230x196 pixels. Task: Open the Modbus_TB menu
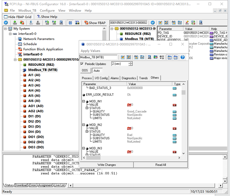(x=27, y=10)
